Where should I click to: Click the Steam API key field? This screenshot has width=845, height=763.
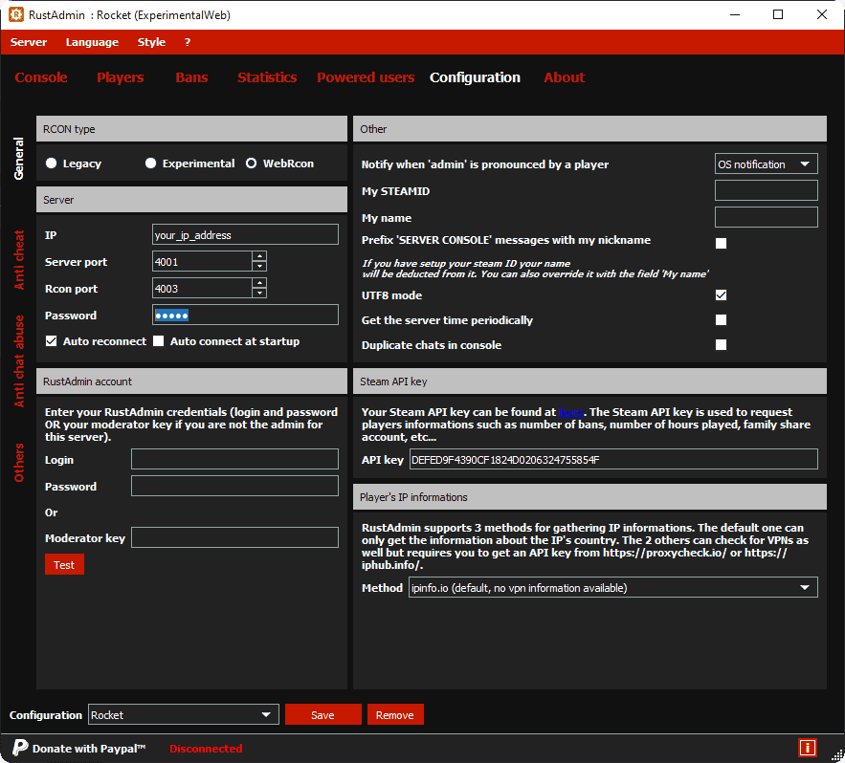click(612, 460)
